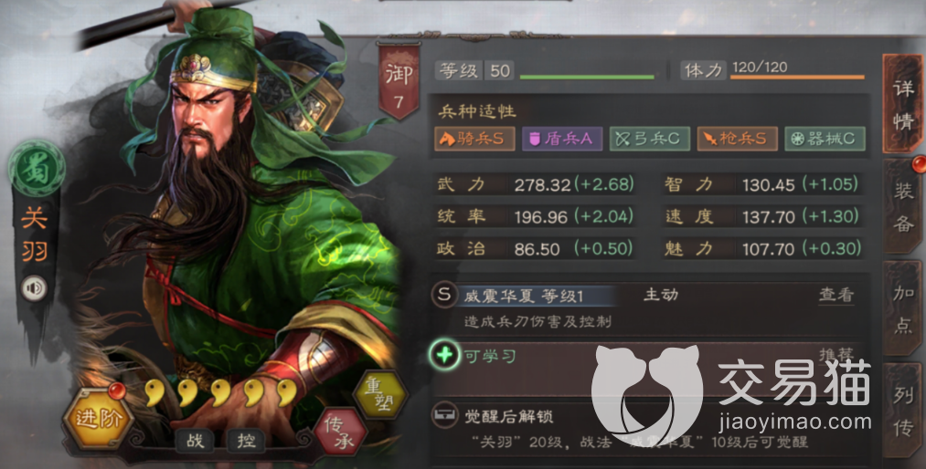Viewport: 926px width, 469px height.
Task: Tap the red 御 7 banner
Action: [399, 82]
